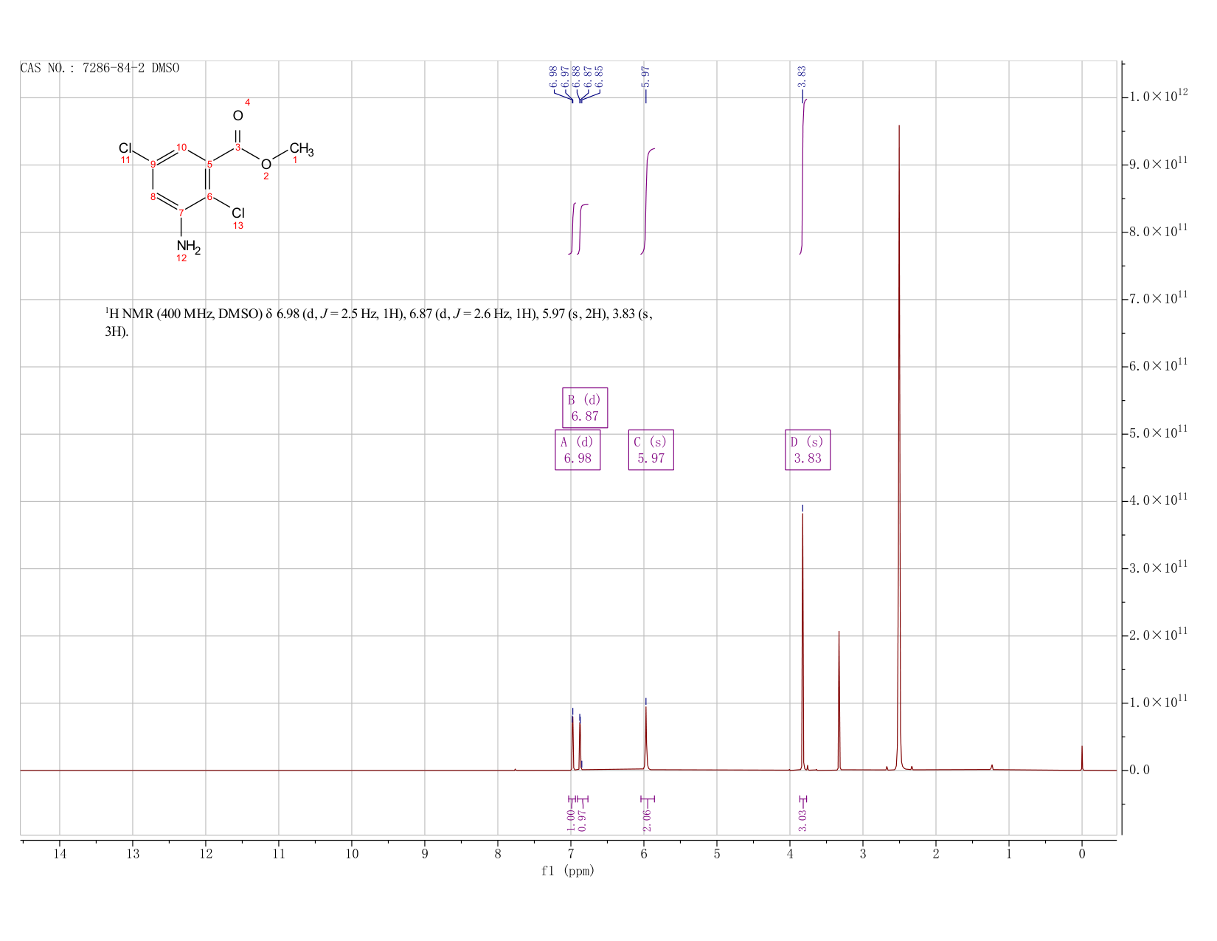
Task: Click the integral value 2.06
Action: click(647, 820)
